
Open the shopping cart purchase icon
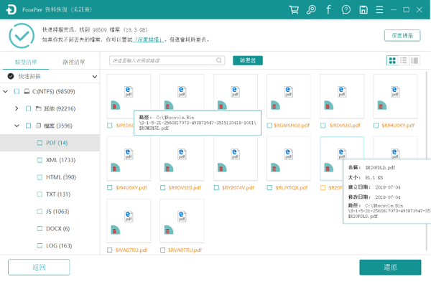click(294, 10)
